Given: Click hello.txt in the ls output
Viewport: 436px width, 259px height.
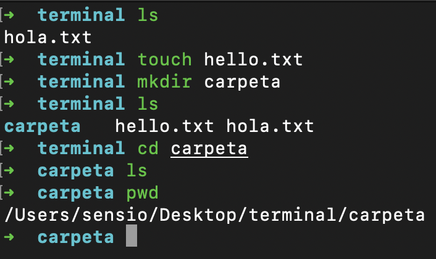Looking at the screenshot, I should (x=164, y=126).
